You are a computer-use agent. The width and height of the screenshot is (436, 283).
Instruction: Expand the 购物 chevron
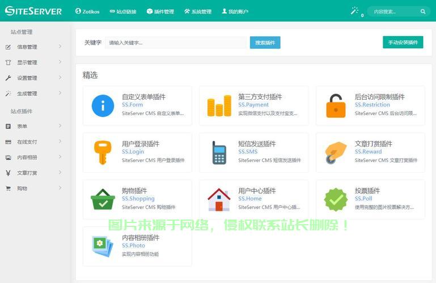pos(60,188)
